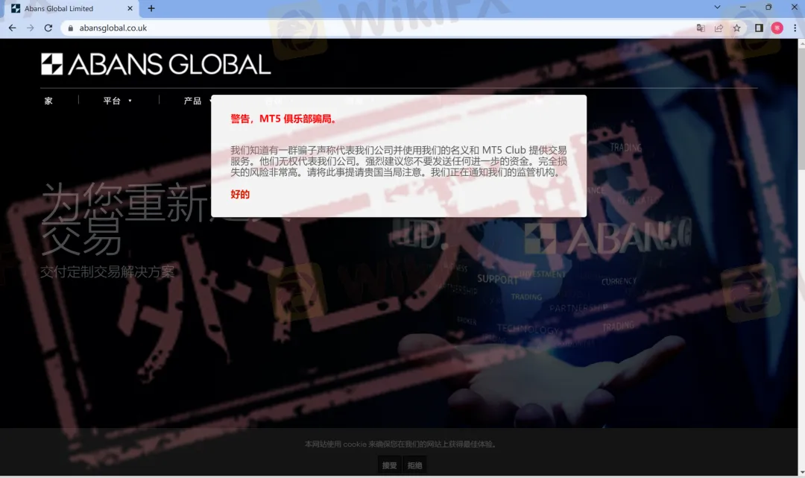Image resolution: width=805 pixels, height=478 pixels.
Task: Go back with the browser back arrow
Action: pos(12,28)
